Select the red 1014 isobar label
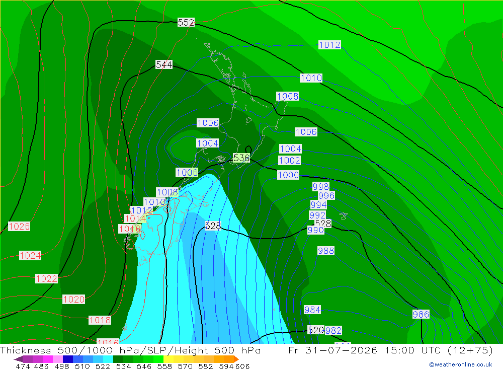 135,218
